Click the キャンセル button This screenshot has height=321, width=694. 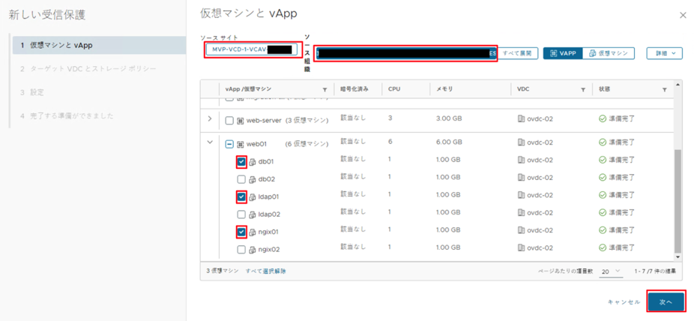tap(624, 302)
